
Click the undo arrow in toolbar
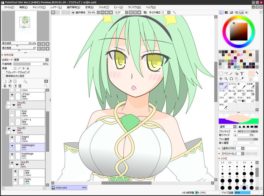coord(53,12)
